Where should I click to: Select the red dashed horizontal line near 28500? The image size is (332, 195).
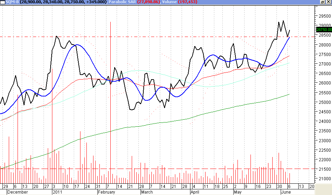point(157,37)
